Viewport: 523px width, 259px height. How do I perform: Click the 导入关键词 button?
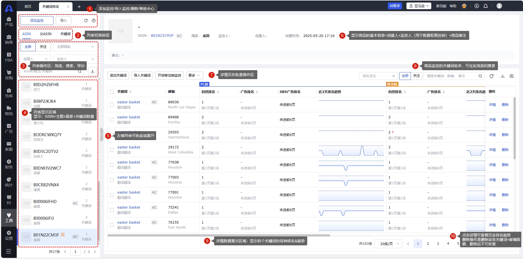pos(142,75)
